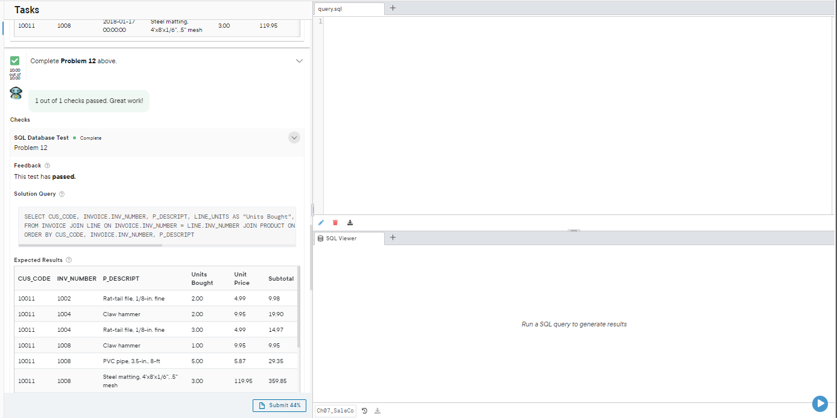Add a new tab next to SQL Viewer
The height and width of the screenshot is (418, 837).
(x=393, y=237)
